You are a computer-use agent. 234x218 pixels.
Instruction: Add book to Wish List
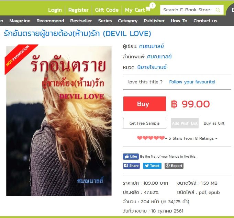tap(185, 123)
